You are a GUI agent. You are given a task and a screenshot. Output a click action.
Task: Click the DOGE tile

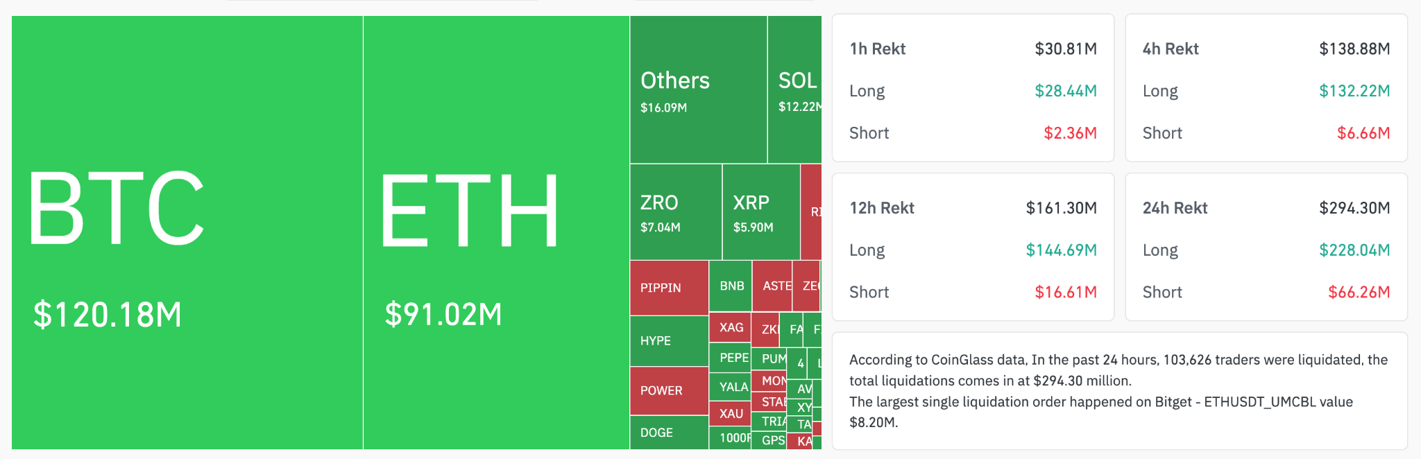(669, 432)
